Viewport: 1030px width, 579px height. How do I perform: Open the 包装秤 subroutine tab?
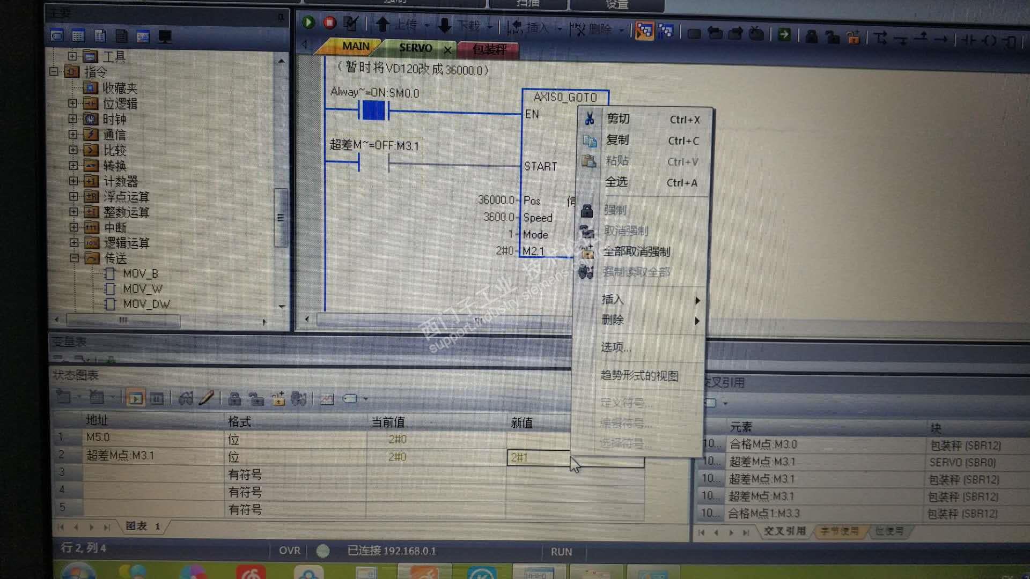(x=489, y=49)
